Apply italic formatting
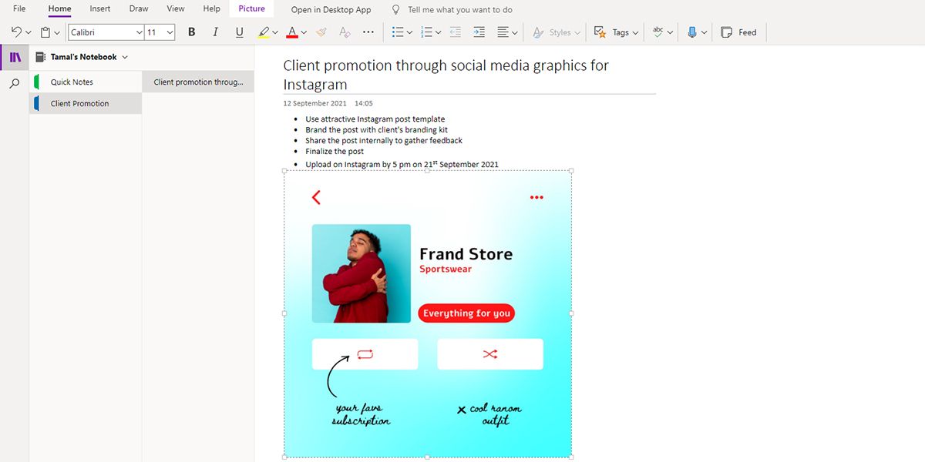The height and width of the screenshot is (462, 925). [x=215, y=32]
